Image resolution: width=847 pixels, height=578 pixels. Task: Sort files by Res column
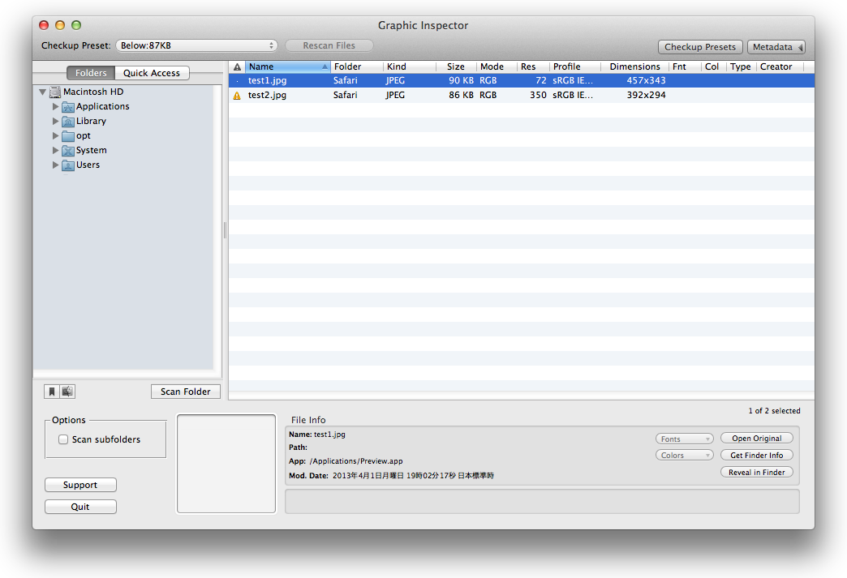tap(533, 66)
